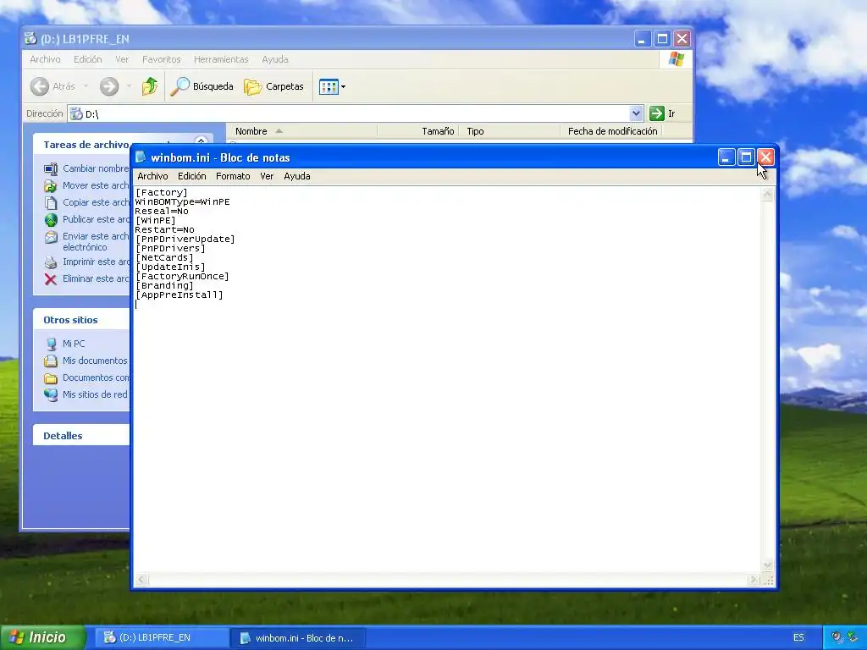
Task: Open Edición menu in Explorer window
Action: [88, 59]
